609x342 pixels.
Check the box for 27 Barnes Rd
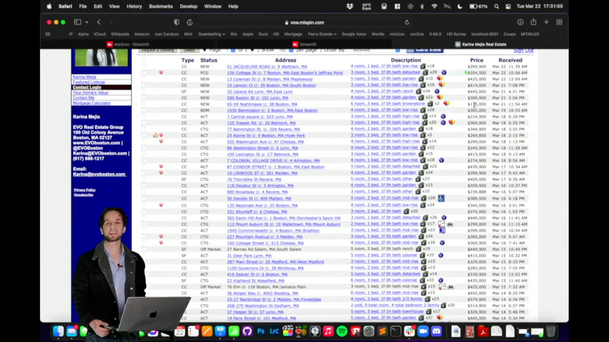click(144, 249)
